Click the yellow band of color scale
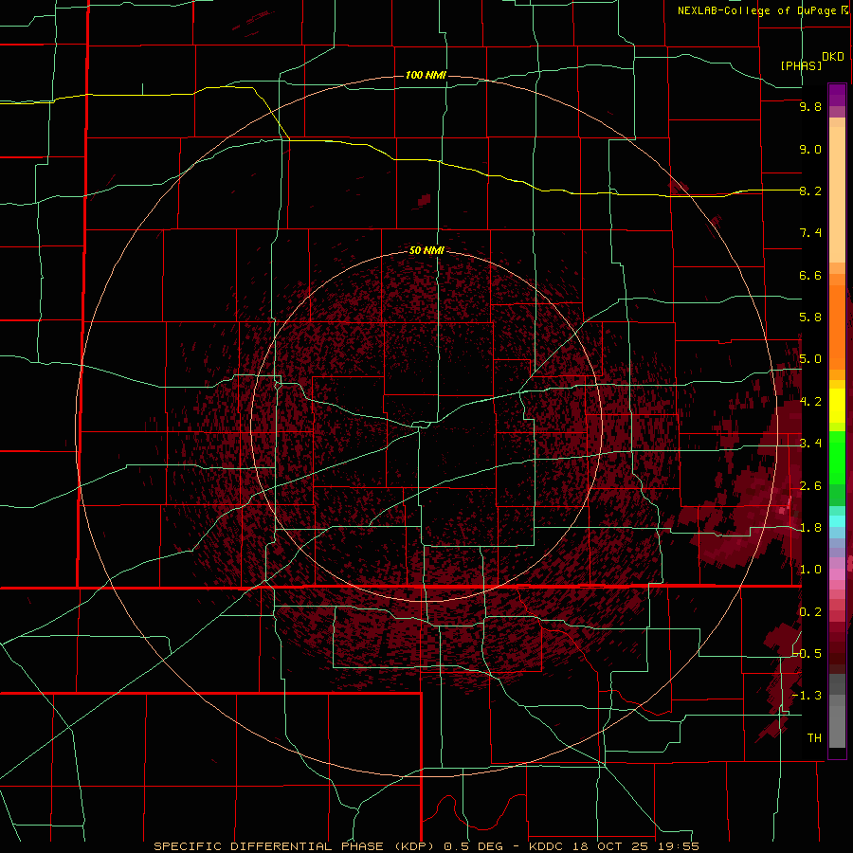This screenshot has height=853, width=853. click(x=837, y=405)
